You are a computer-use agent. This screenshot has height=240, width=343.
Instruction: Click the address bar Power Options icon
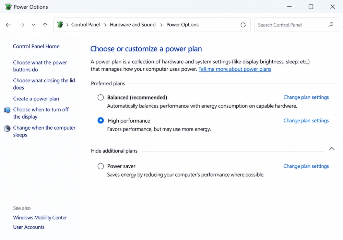pos(60,24)
